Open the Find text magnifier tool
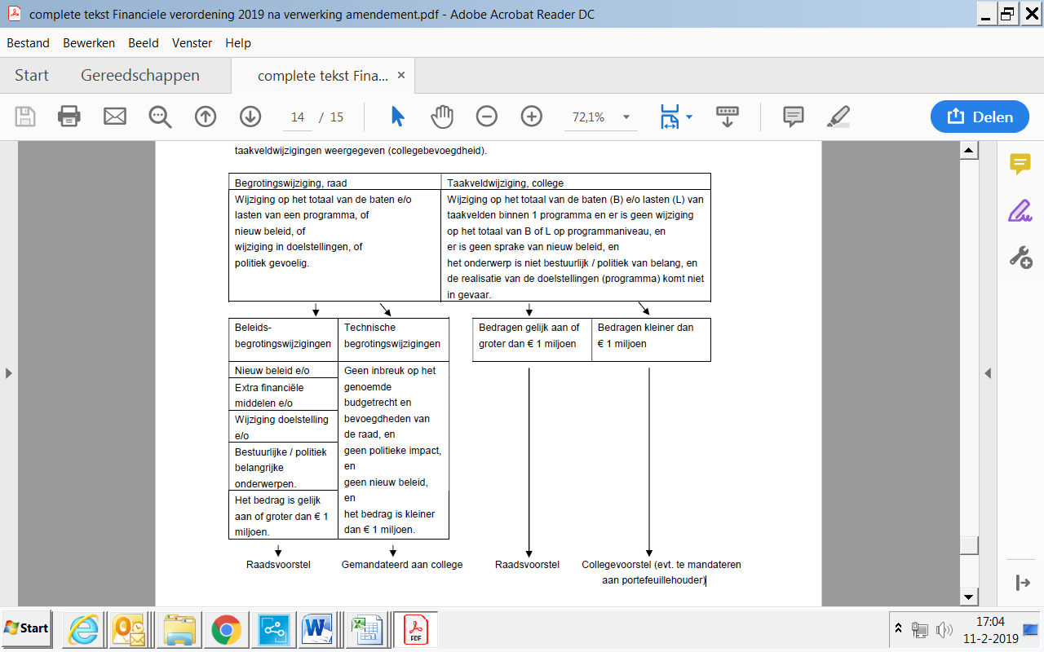Screen dimensions: 1044x652 point(160,117)
